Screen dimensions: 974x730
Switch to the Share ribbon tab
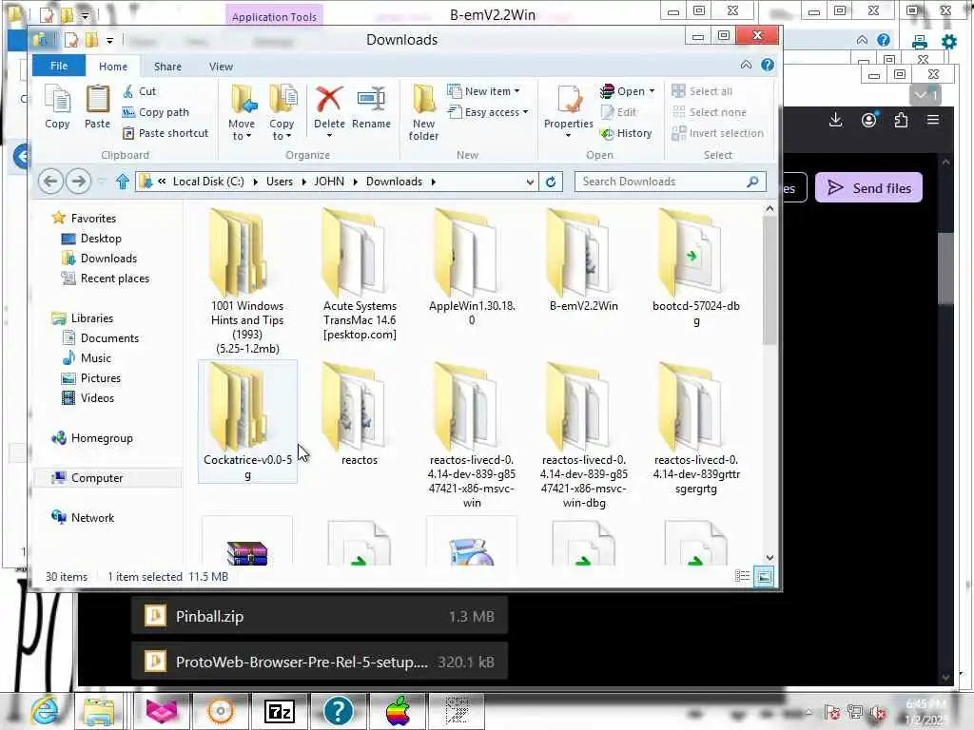tap(167, 67)
